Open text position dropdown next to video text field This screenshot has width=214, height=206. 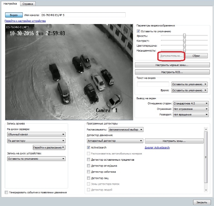coord(189,84)
